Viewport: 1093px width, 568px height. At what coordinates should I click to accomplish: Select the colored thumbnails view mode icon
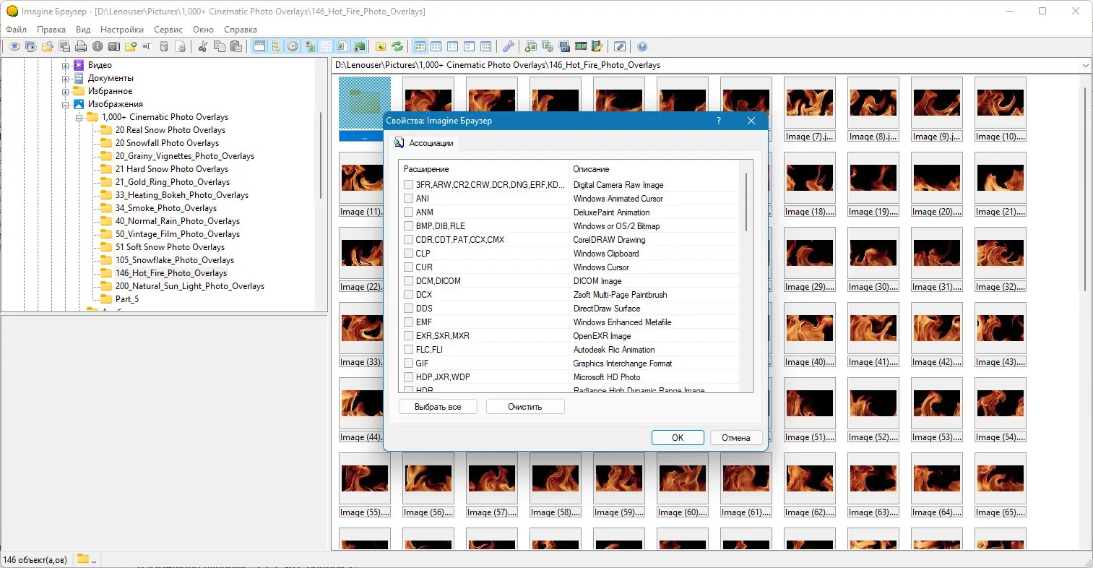point(420,47)
